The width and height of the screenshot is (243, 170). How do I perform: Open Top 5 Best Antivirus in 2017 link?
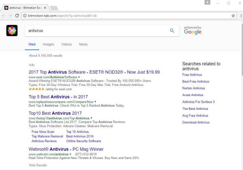click(58, 97)
